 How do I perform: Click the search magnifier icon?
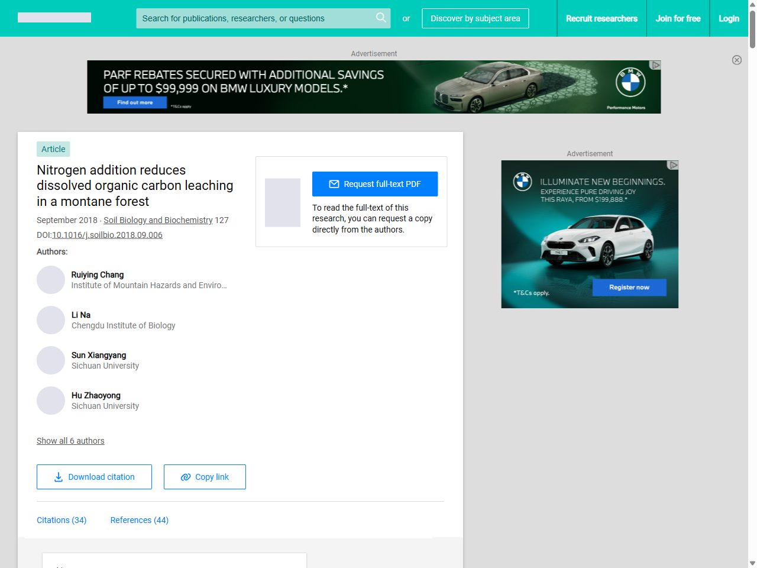(x=381, y=18)
